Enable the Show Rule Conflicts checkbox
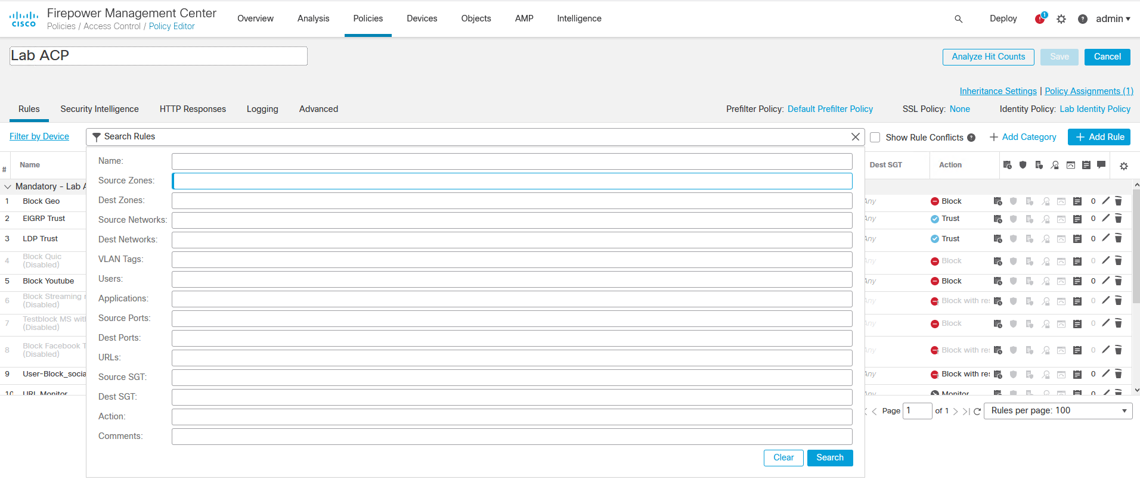Screen dimensions: 1140x492 (x=875, y=138)
